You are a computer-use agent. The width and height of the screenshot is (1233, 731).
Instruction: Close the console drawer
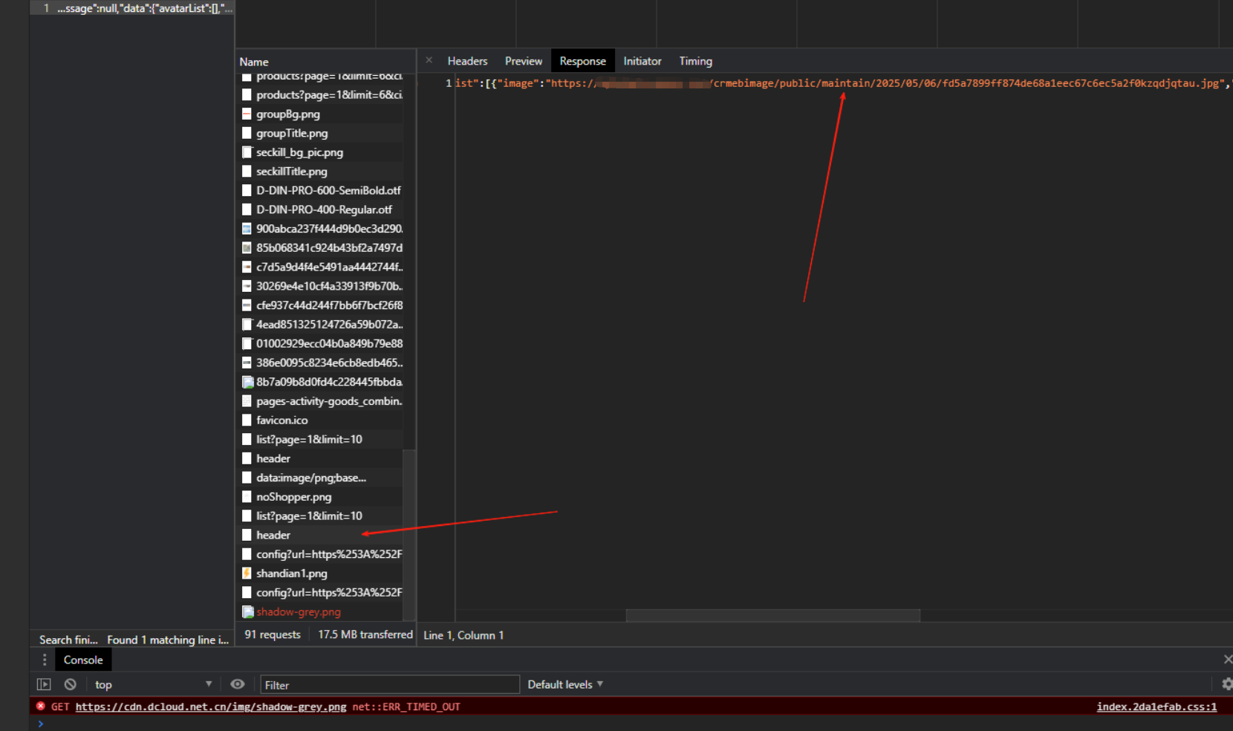coord(1227,659)
